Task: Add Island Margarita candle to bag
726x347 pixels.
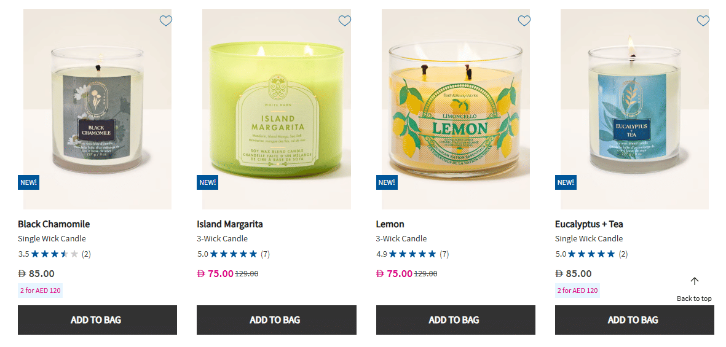Action: (277, 320)
